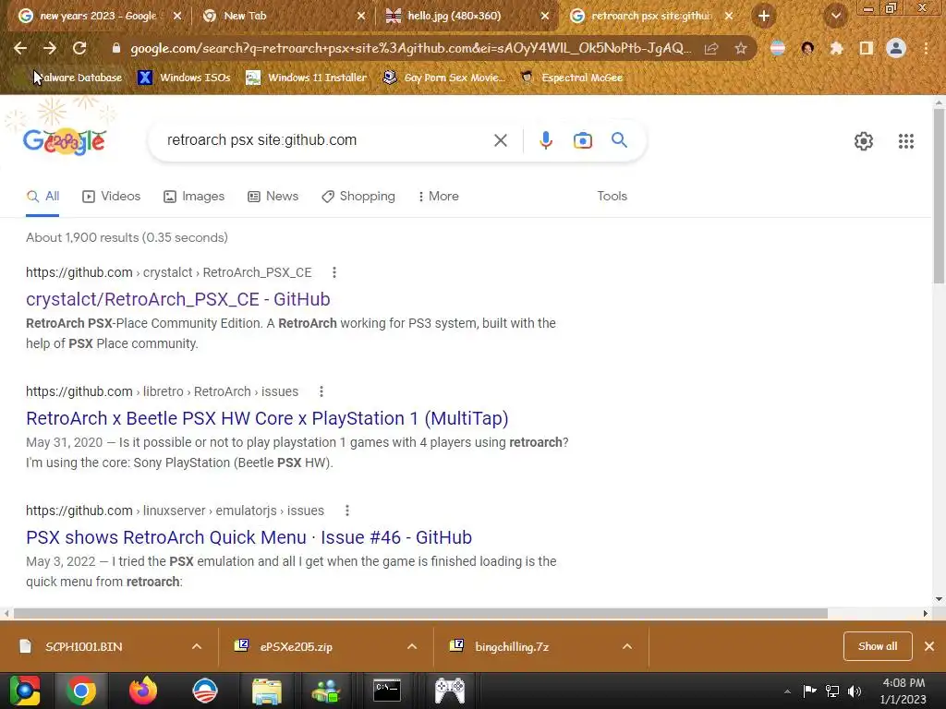The height and width of the screenshot is (709, 946).
Task: Click the address bar URL
Action: pyautogui.click(x=410, y=48)
